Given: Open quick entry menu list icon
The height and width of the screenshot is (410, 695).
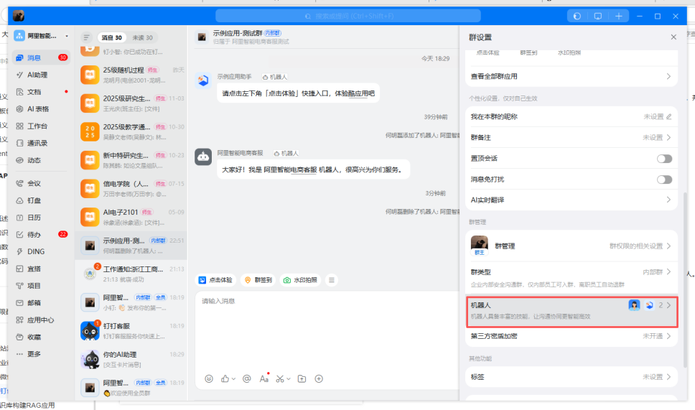Looking at the screenshot, I should coord(332,280).
